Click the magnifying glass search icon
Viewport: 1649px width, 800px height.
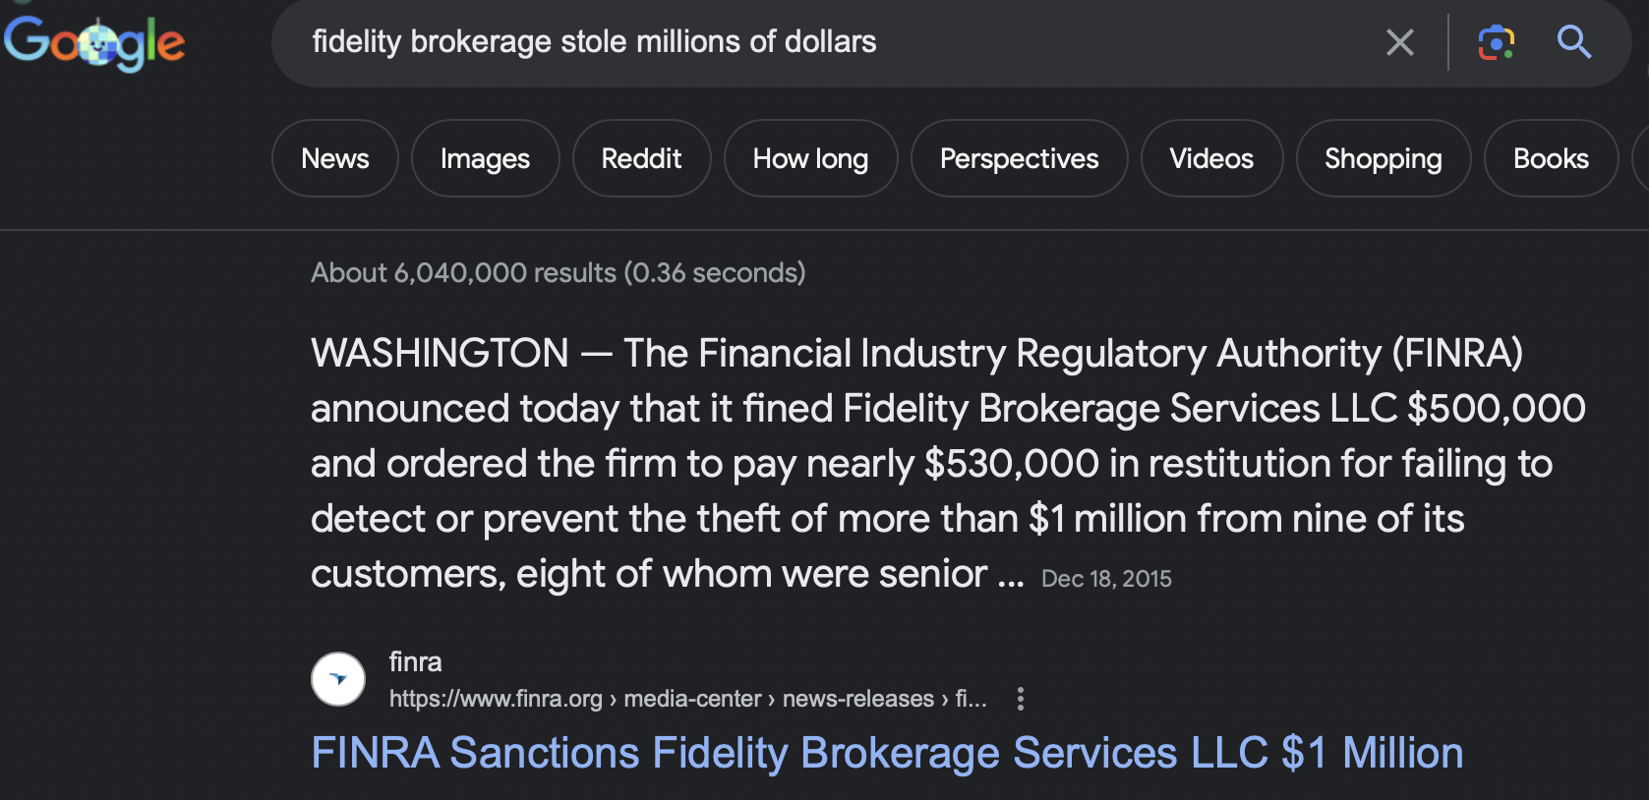pyautogui.click(x=1573, y=42)
